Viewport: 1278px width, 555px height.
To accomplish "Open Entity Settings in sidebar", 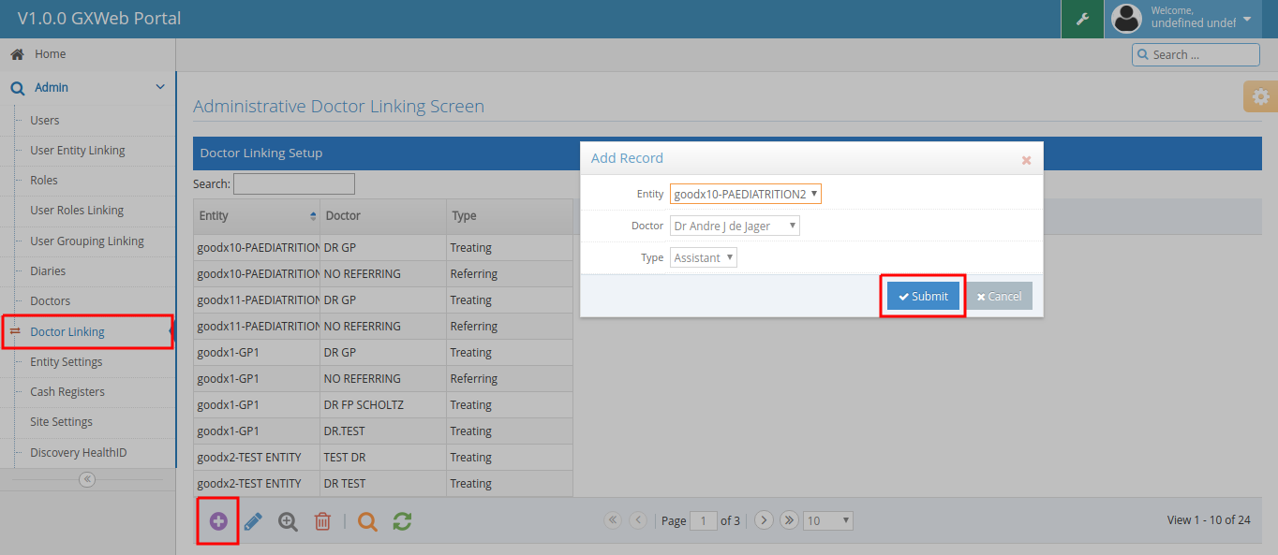I will [x=67, y=362].
